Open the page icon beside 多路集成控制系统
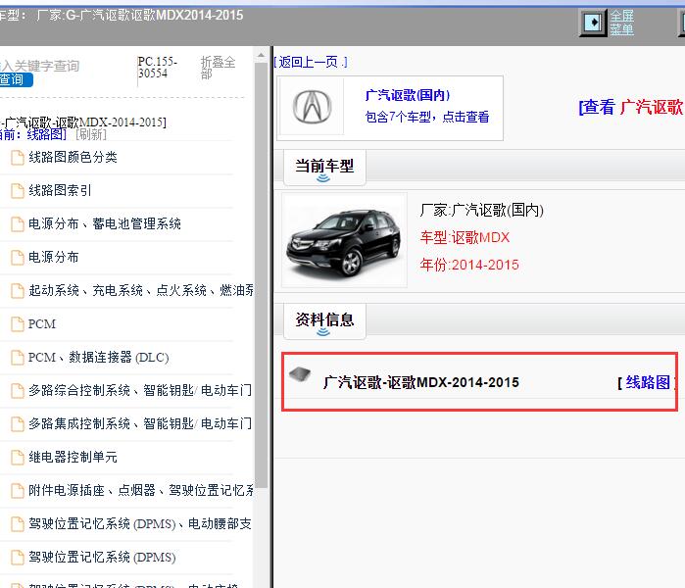 (18, 423)
